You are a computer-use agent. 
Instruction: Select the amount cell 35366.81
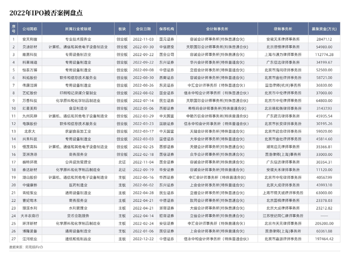(x=324, y=147)
